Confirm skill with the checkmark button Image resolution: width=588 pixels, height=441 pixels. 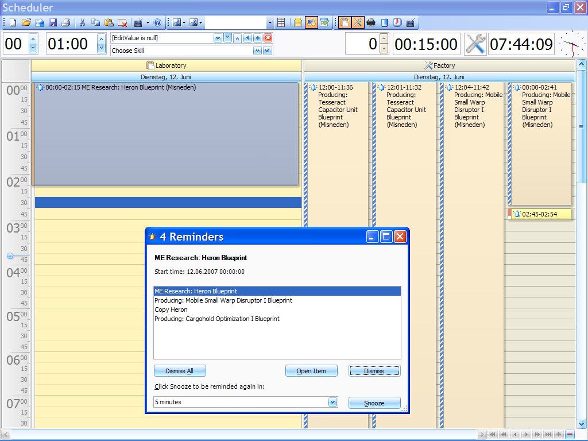point(268,51)
